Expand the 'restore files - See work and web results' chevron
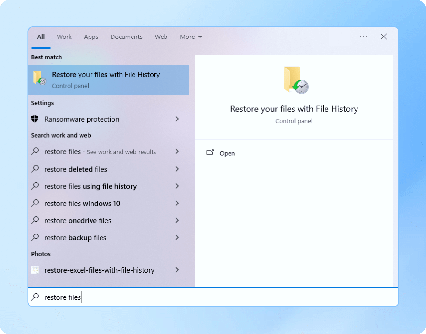Screen dimensions: 426x334 (x=177, y=151)
